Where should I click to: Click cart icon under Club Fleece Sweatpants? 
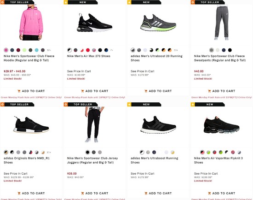(x=209, y=91)
